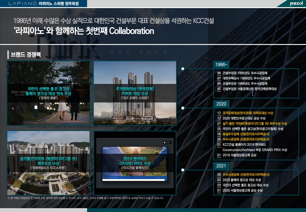This screenshot has width=306, height=212.
Task: Click the row 국민이 선택한 좋은 광고상(한국광고주협회) 수상
Action: (x=250, y=129)
